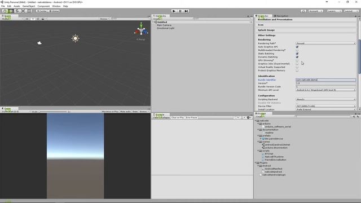This screenshot has width=361, height=203.
Task: Toggle the 2D mode button in Scene
Action: [27, 19]
